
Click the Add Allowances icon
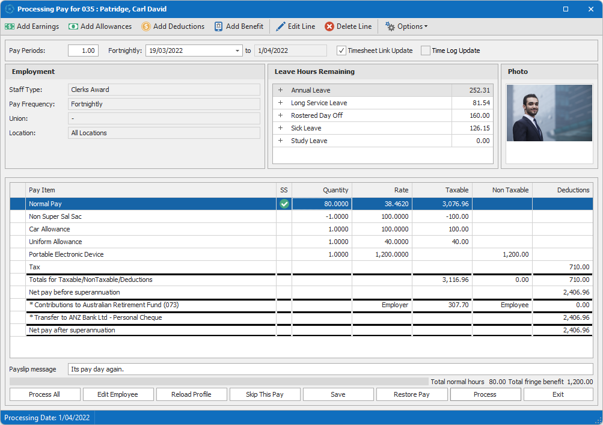point(73,26)
